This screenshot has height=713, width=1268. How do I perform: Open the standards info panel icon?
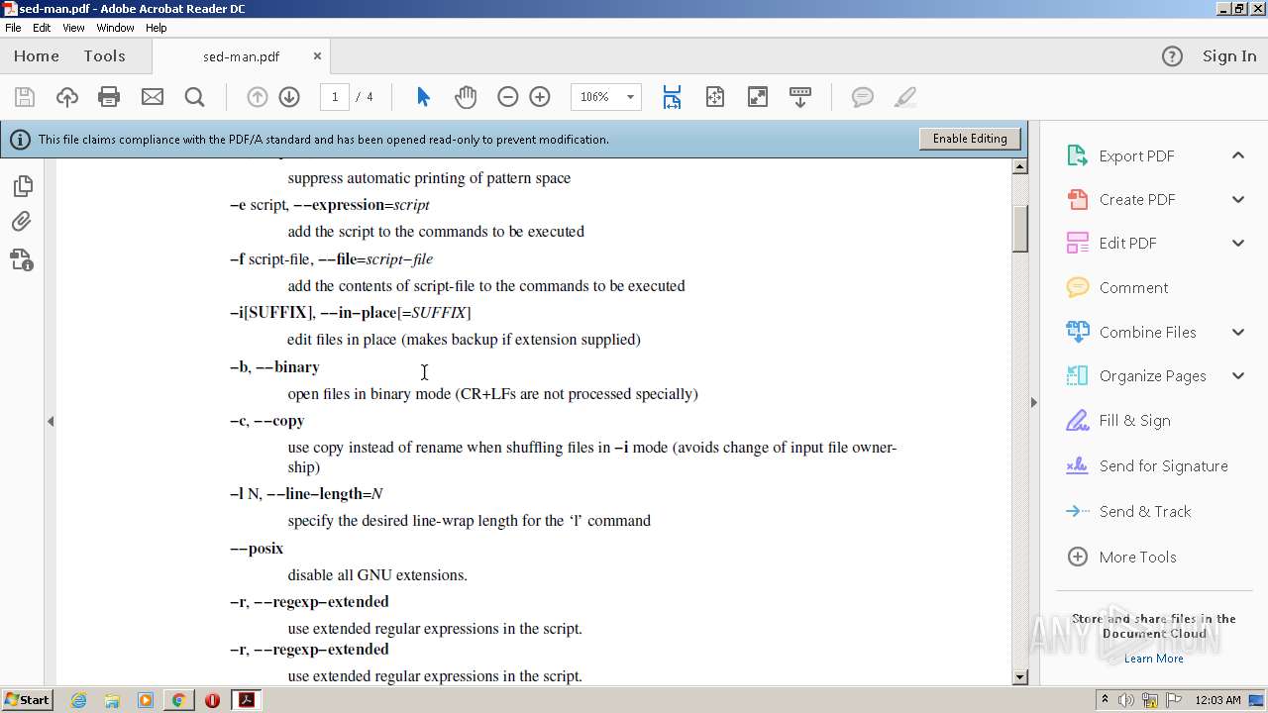tap(22, 259)
